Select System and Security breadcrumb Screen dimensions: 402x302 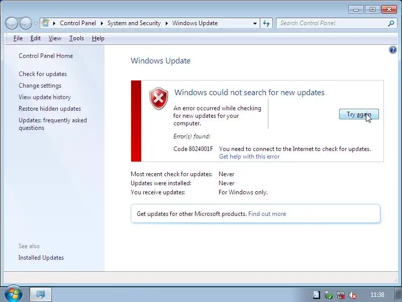pos(134,23)
